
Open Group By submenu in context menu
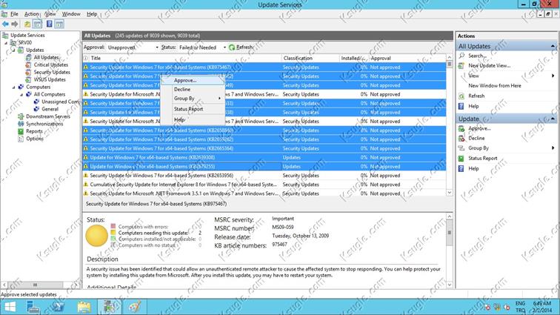193,99
